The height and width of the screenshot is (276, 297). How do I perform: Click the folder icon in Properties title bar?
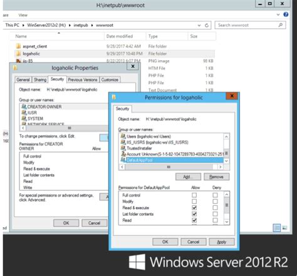15,68
